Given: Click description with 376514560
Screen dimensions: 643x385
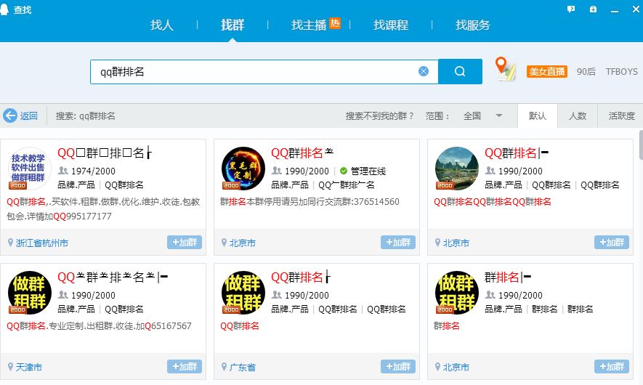Looking at the screenshot, I should 310,202.
